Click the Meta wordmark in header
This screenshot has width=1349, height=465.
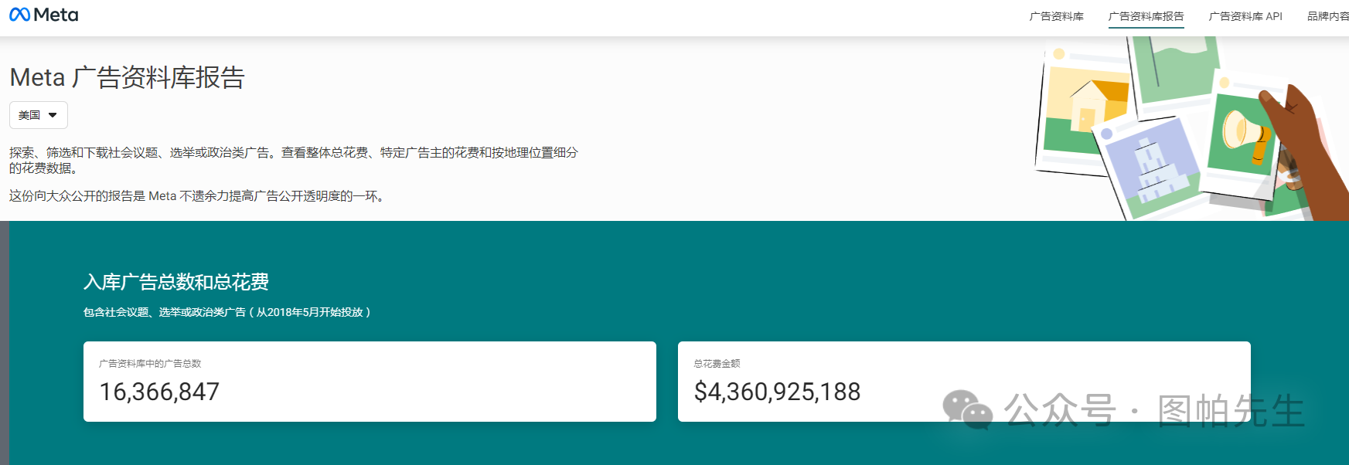coord(56,15)
